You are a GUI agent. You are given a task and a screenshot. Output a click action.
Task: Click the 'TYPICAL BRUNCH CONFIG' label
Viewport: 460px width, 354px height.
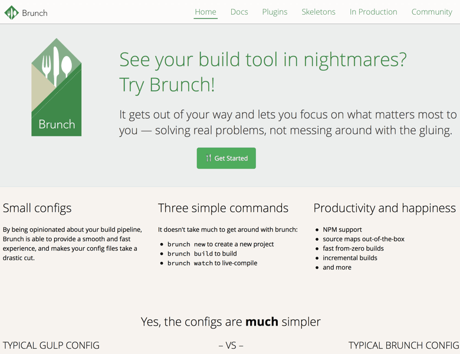point(403,346)
